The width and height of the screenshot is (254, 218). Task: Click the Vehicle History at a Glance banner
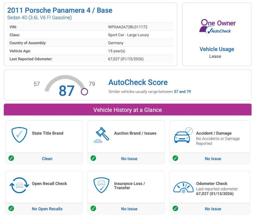tap(128, 110)
